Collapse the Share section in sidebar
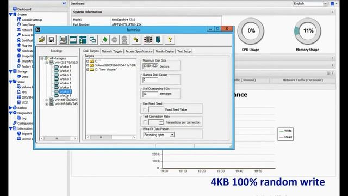348x196 pixels. [11, 82]
